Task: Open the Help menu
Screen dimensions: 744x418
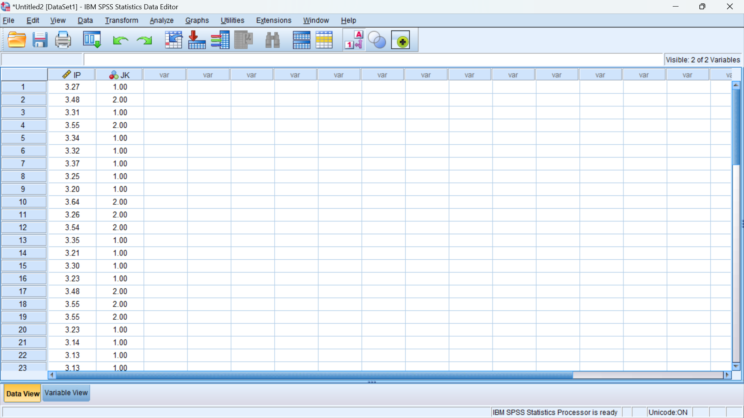Action: pos(348,21)
